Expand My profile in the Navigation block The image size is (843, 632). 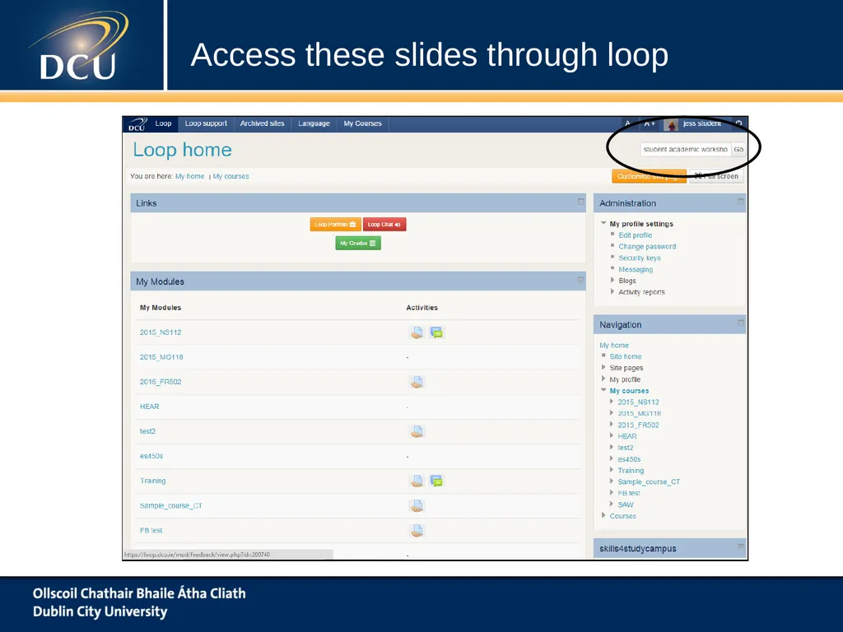pos(603,379)
